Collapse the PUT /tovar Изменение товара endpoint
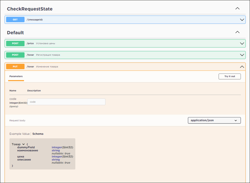Screen dimensions: 250x183 242,67
